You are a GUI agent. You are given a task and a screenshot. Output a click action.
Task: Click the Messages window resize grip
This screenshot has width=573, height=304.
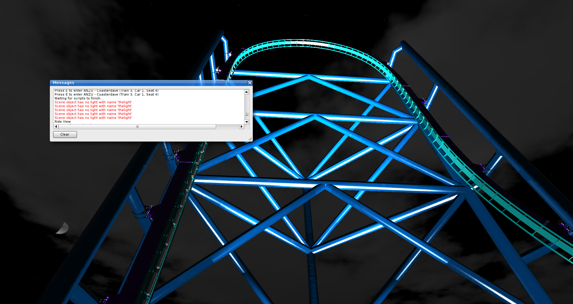(250, 139)
